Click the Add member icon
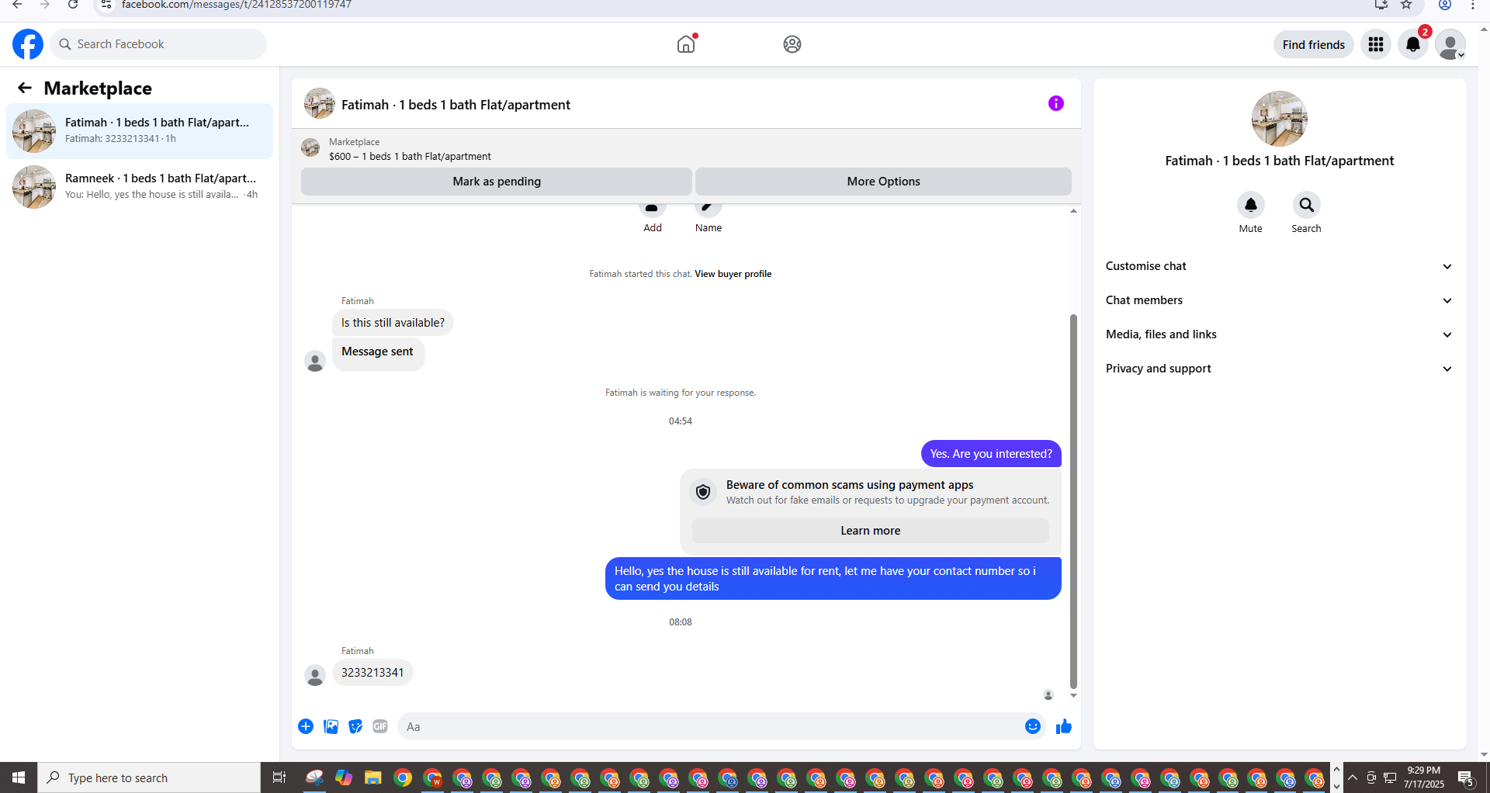The height and width of the screenshot is (793, 1490). (653, 210)
